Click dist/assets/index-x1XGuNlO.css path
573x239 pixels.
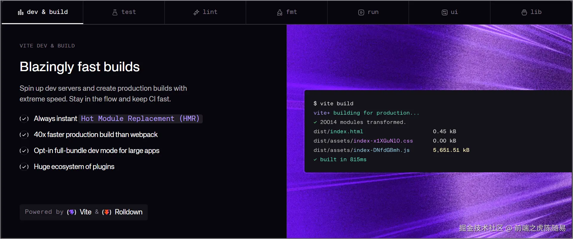363,141
